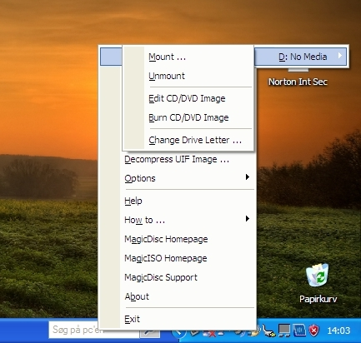Click the red shield security tray icon
361x343 pixels.
coord(314,331)
